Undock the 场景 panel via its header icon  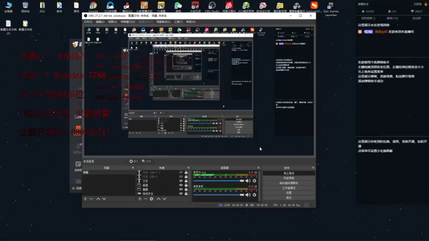click(x=133, y=168)
